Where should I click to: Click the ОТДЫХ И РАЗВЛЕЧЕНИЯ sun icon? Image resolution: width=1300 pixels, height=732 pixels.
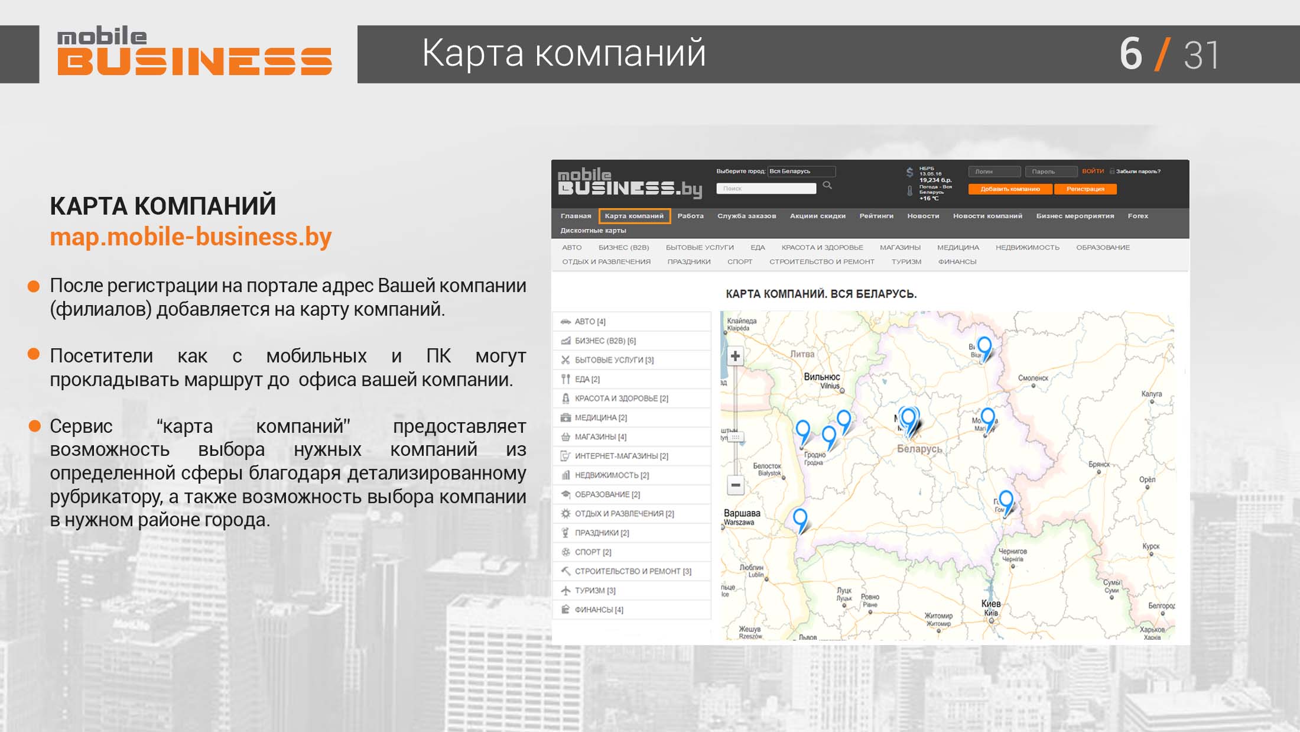(565, 514)
